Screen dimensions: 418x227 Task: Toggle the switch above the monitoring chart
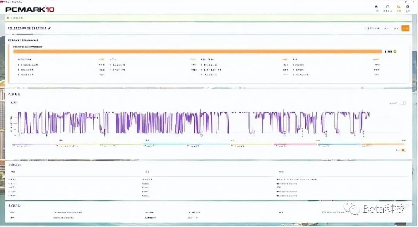click(403, 103)
